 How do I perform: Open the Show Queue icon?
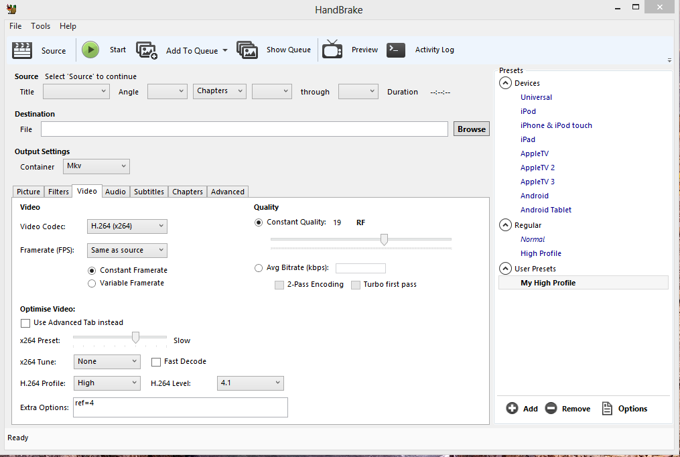click(x=247, y=50)
